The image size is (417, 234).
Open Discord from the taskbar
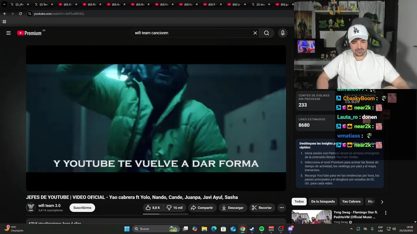click(x=290, y=229)
